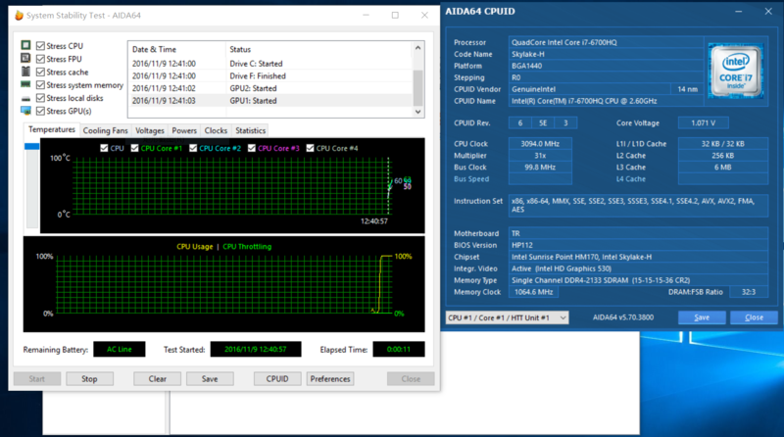The height and width of the screenshot is (437, 784).
Task: Click the log list scrollbar thumb
Action: (x=418, y=87)
